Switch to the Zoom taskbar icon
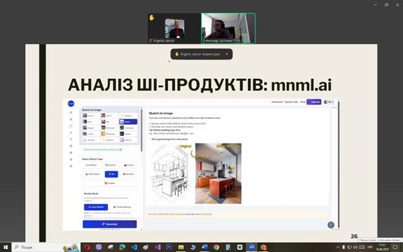Image resolution: width=403 pixels, height=252 pixels. point(251,247)
